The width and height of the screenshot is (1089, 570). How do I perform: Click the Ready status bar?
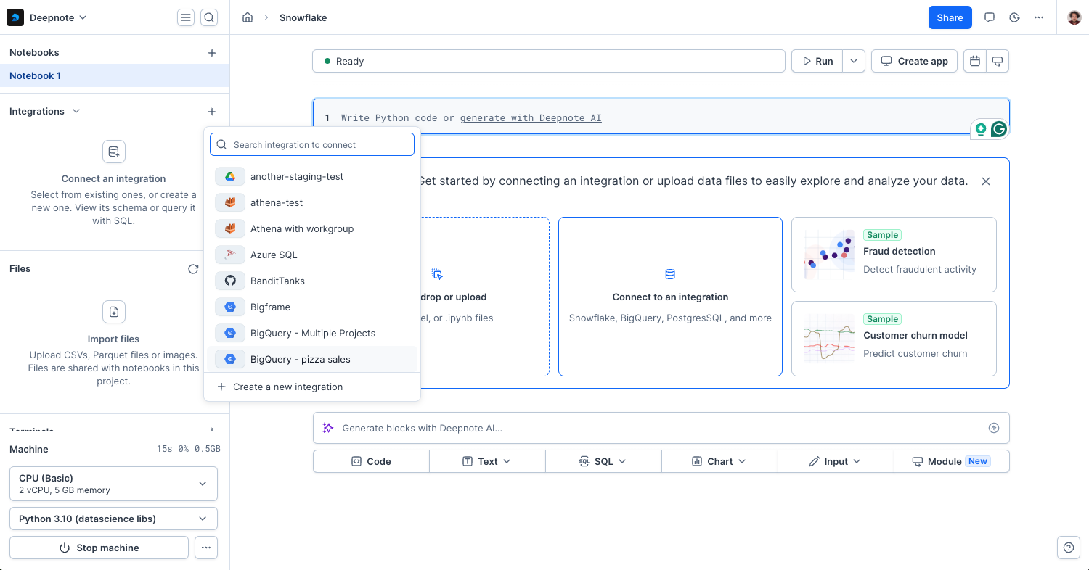pos(548,61)
